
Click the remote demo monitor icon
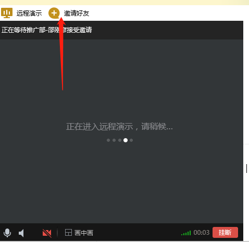7,13
